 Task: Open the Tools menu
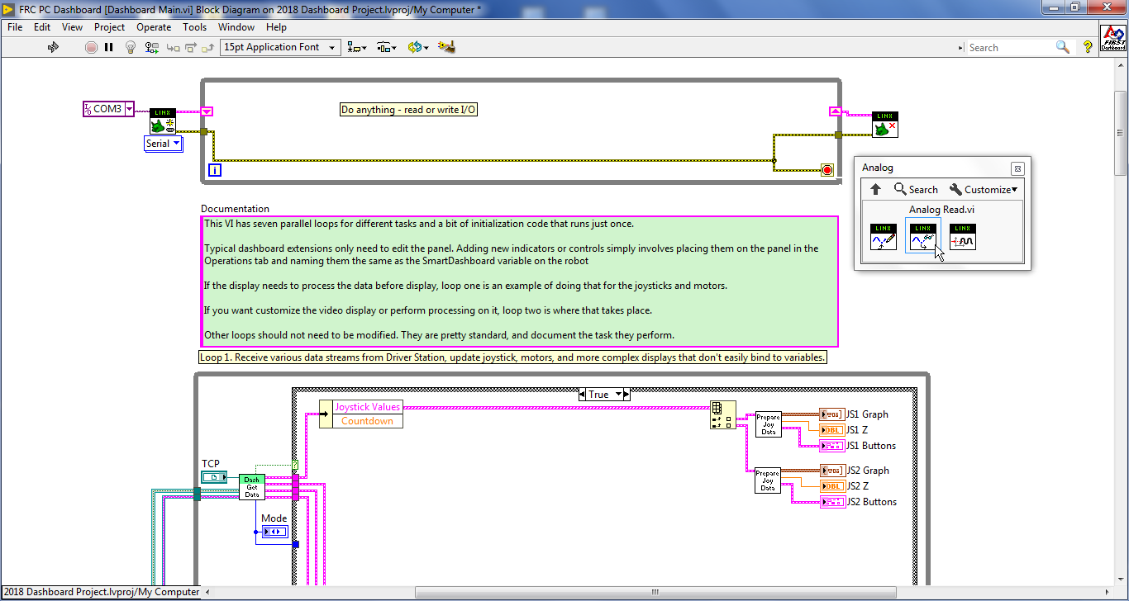click(195, 26)
